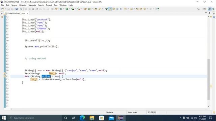
Task: Click the Resume debug icon
Action: (x=26, y=9)
